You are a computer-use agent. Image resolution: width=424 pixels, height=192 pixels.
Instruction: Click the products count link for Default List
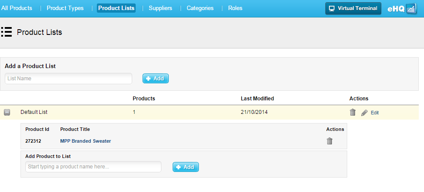[x=134, y=112]
